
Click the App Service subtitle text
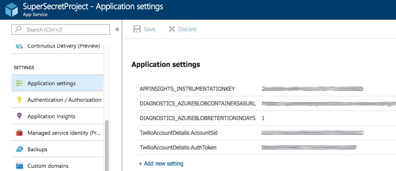35,14
